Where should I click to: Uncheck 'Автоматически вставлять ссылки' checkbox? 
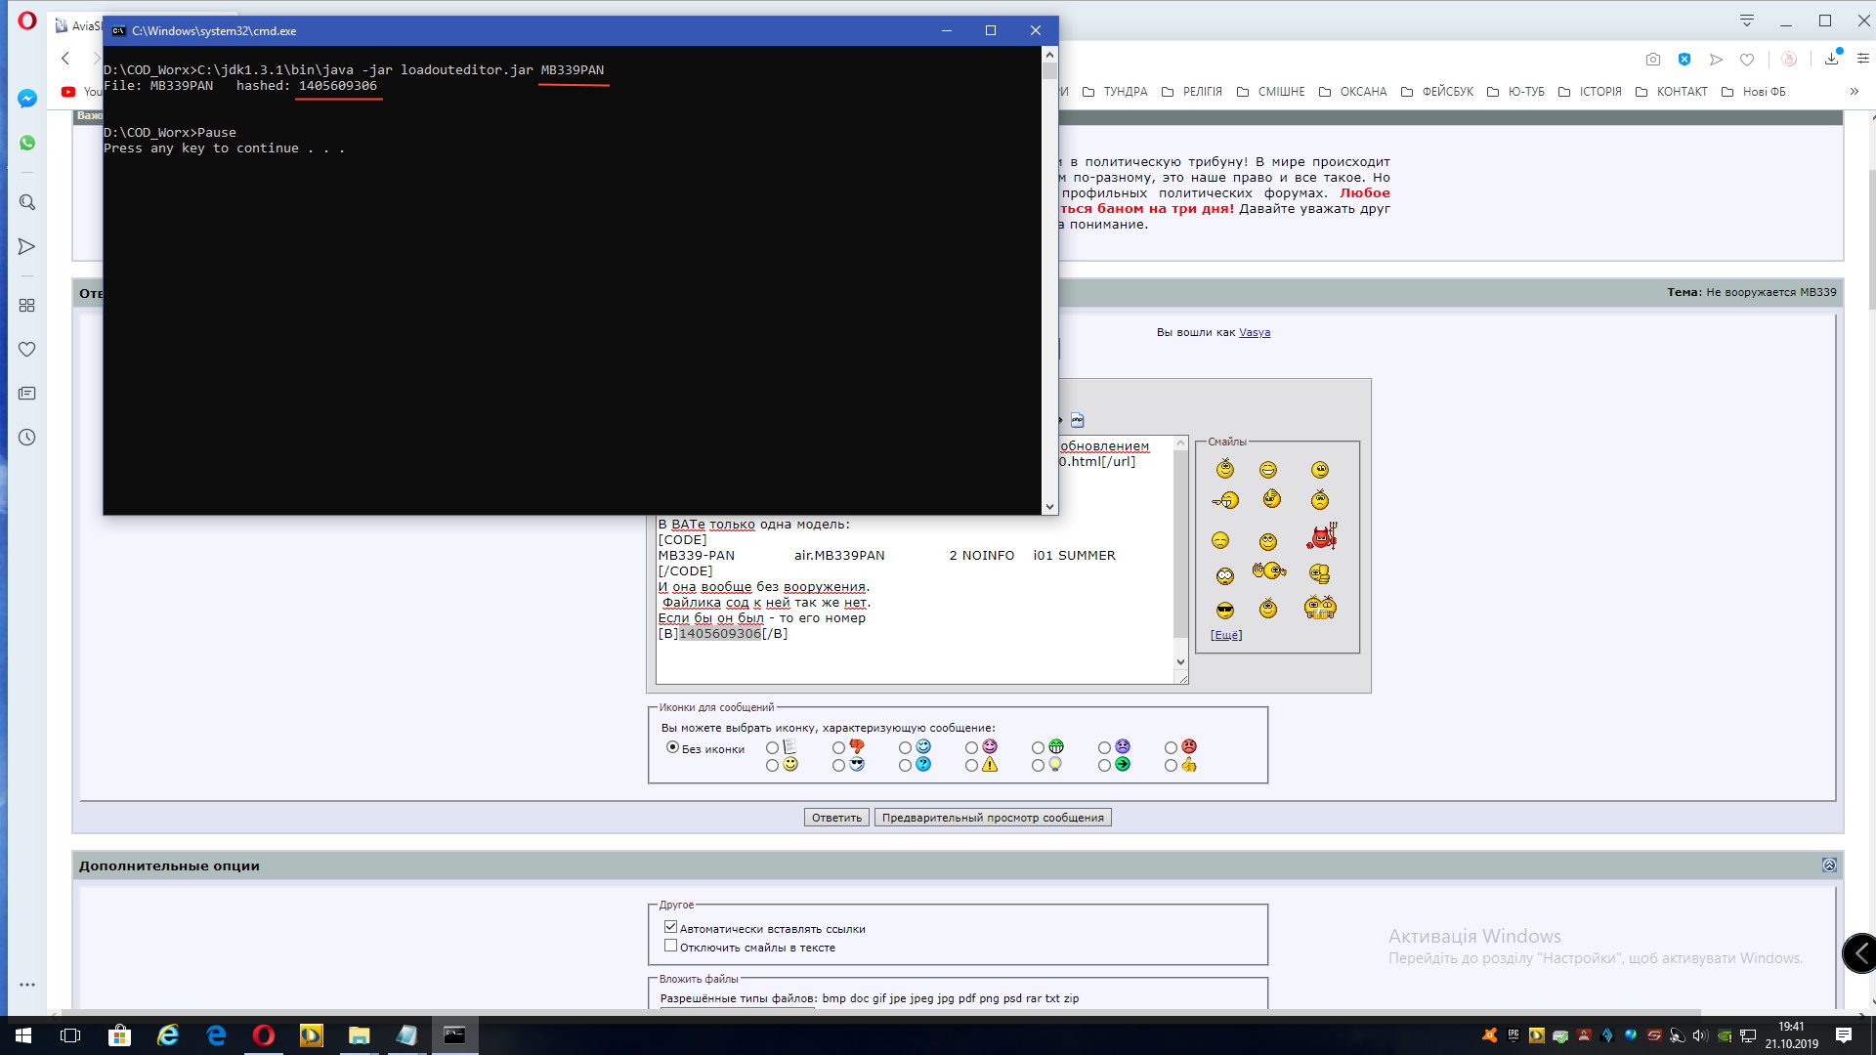coord(670,927)
